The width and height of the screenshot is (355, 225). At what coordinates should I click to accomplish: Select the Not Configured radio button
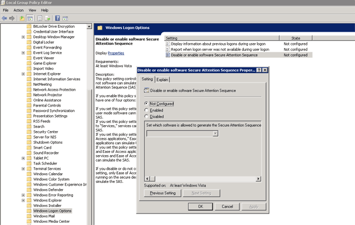click(146, 103)
